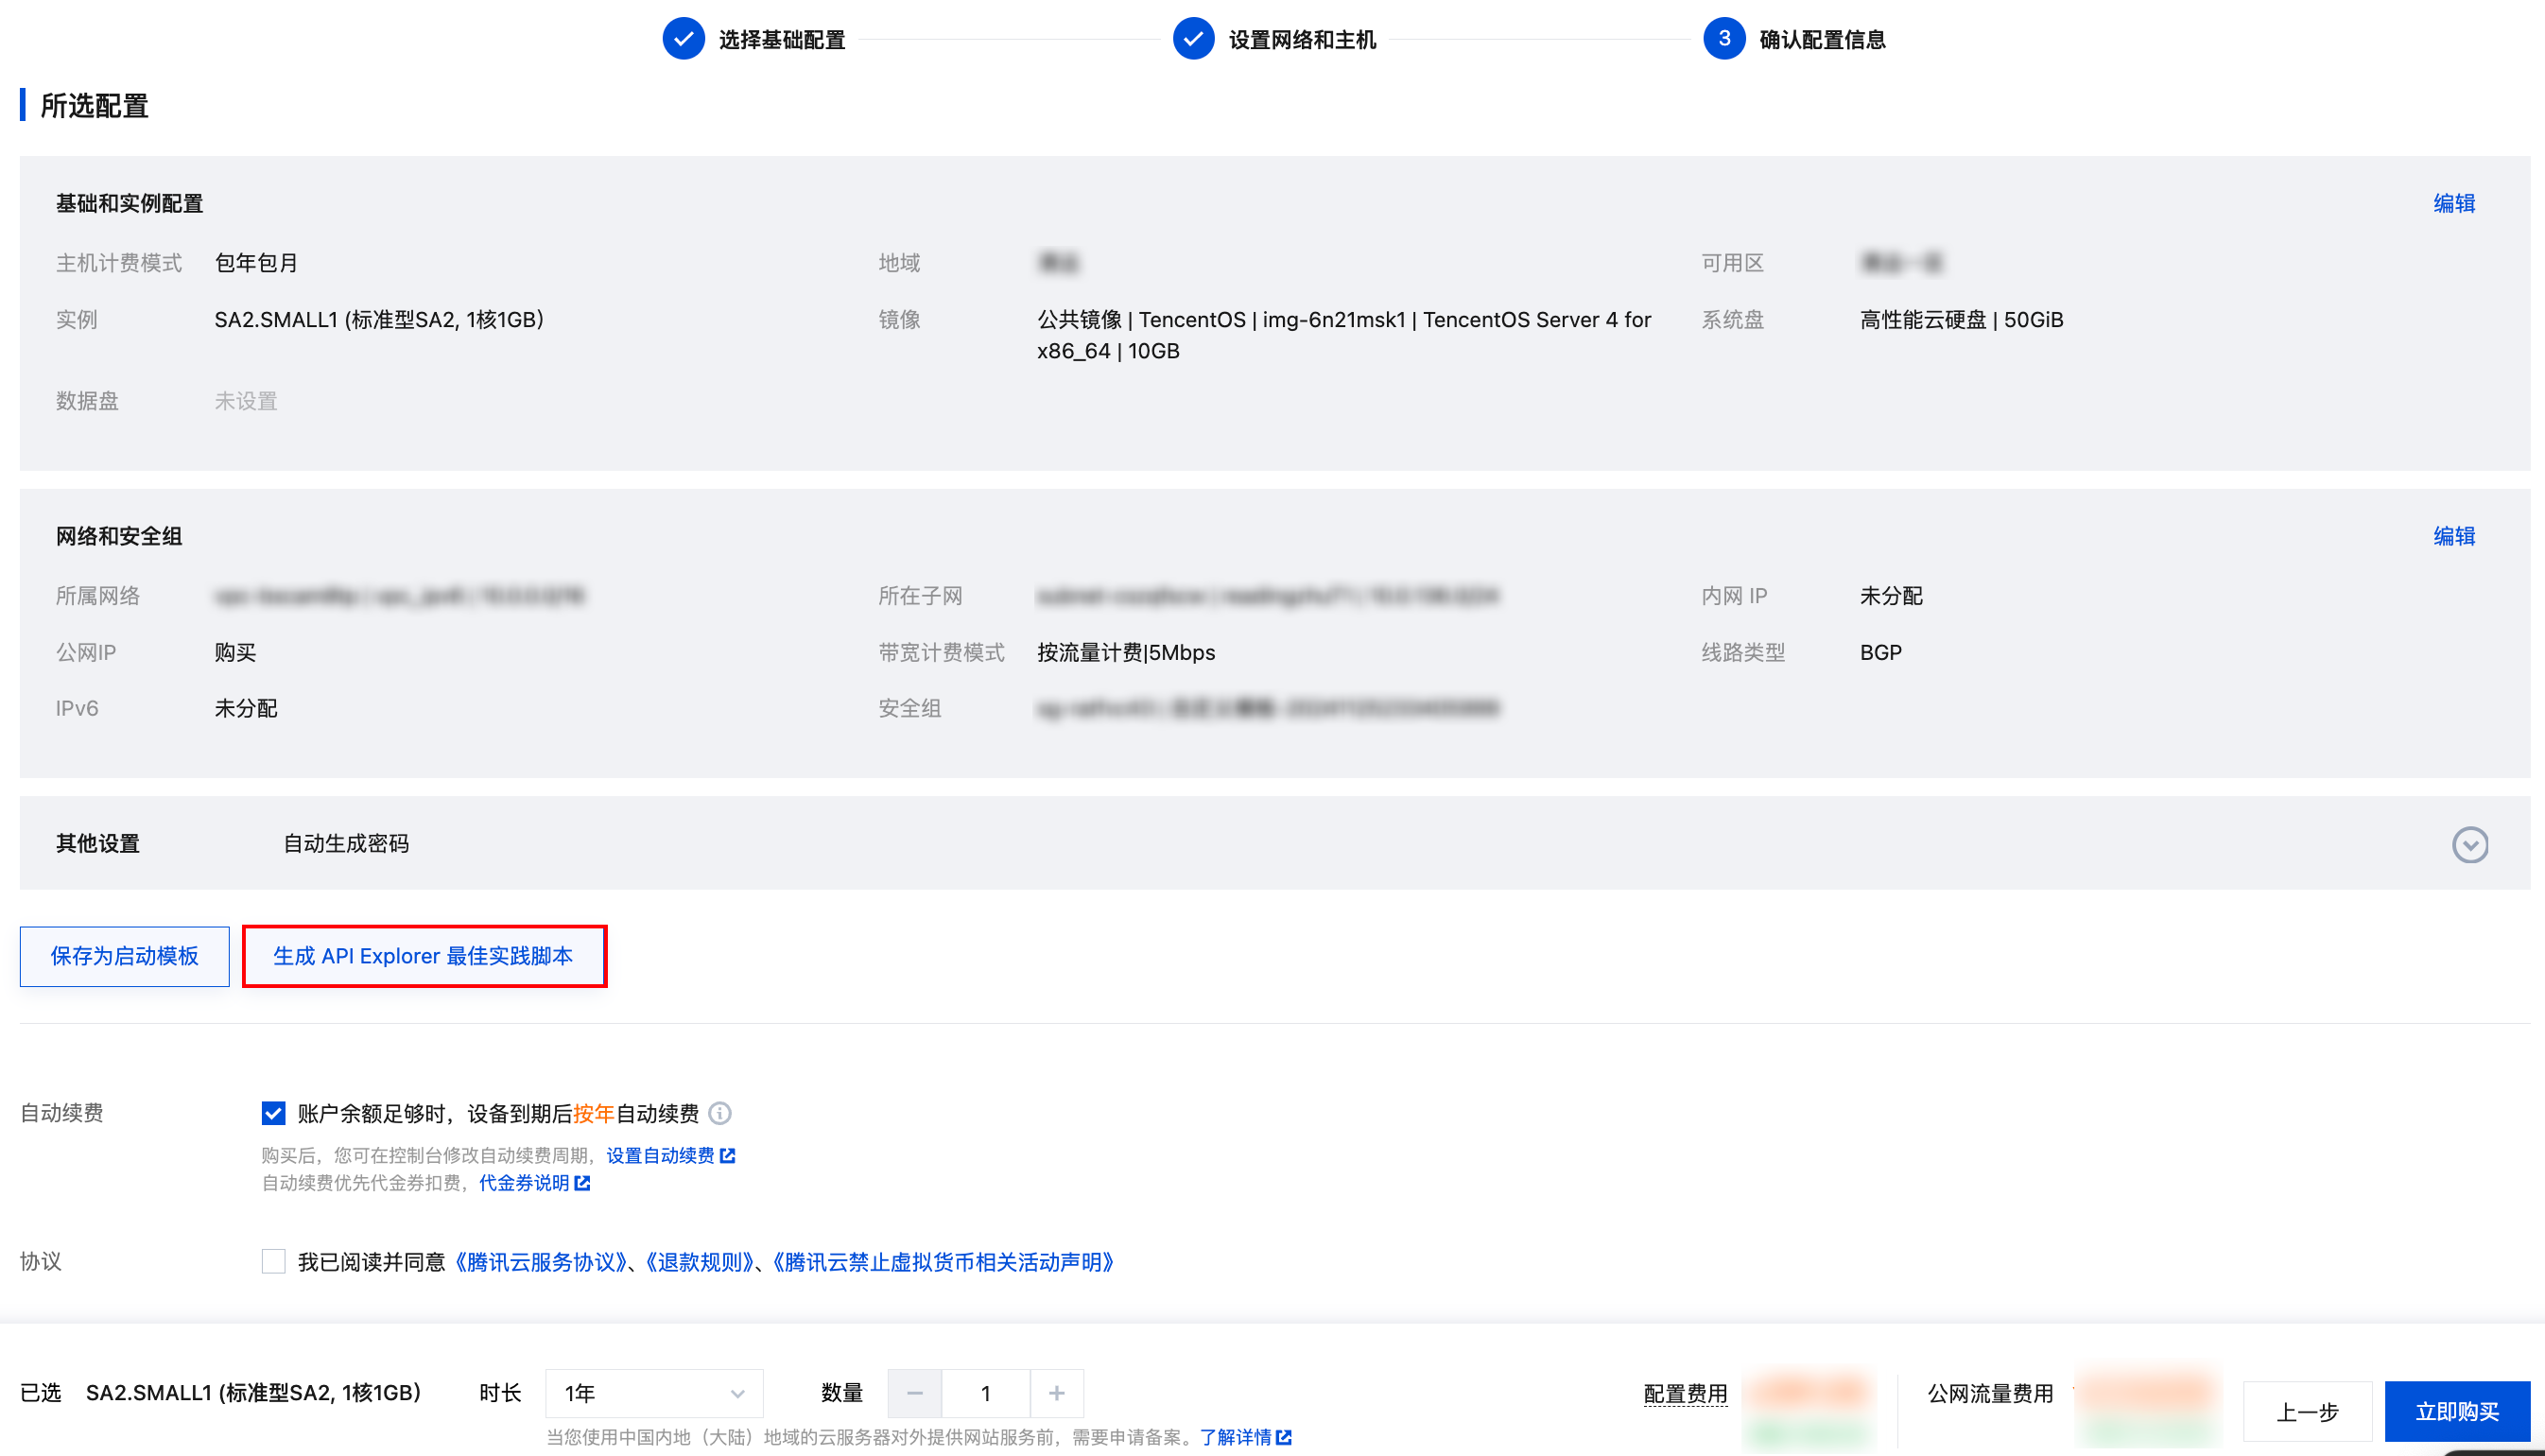Click the checkmark icon on 设置网络和主机 step

(1193, 40)
